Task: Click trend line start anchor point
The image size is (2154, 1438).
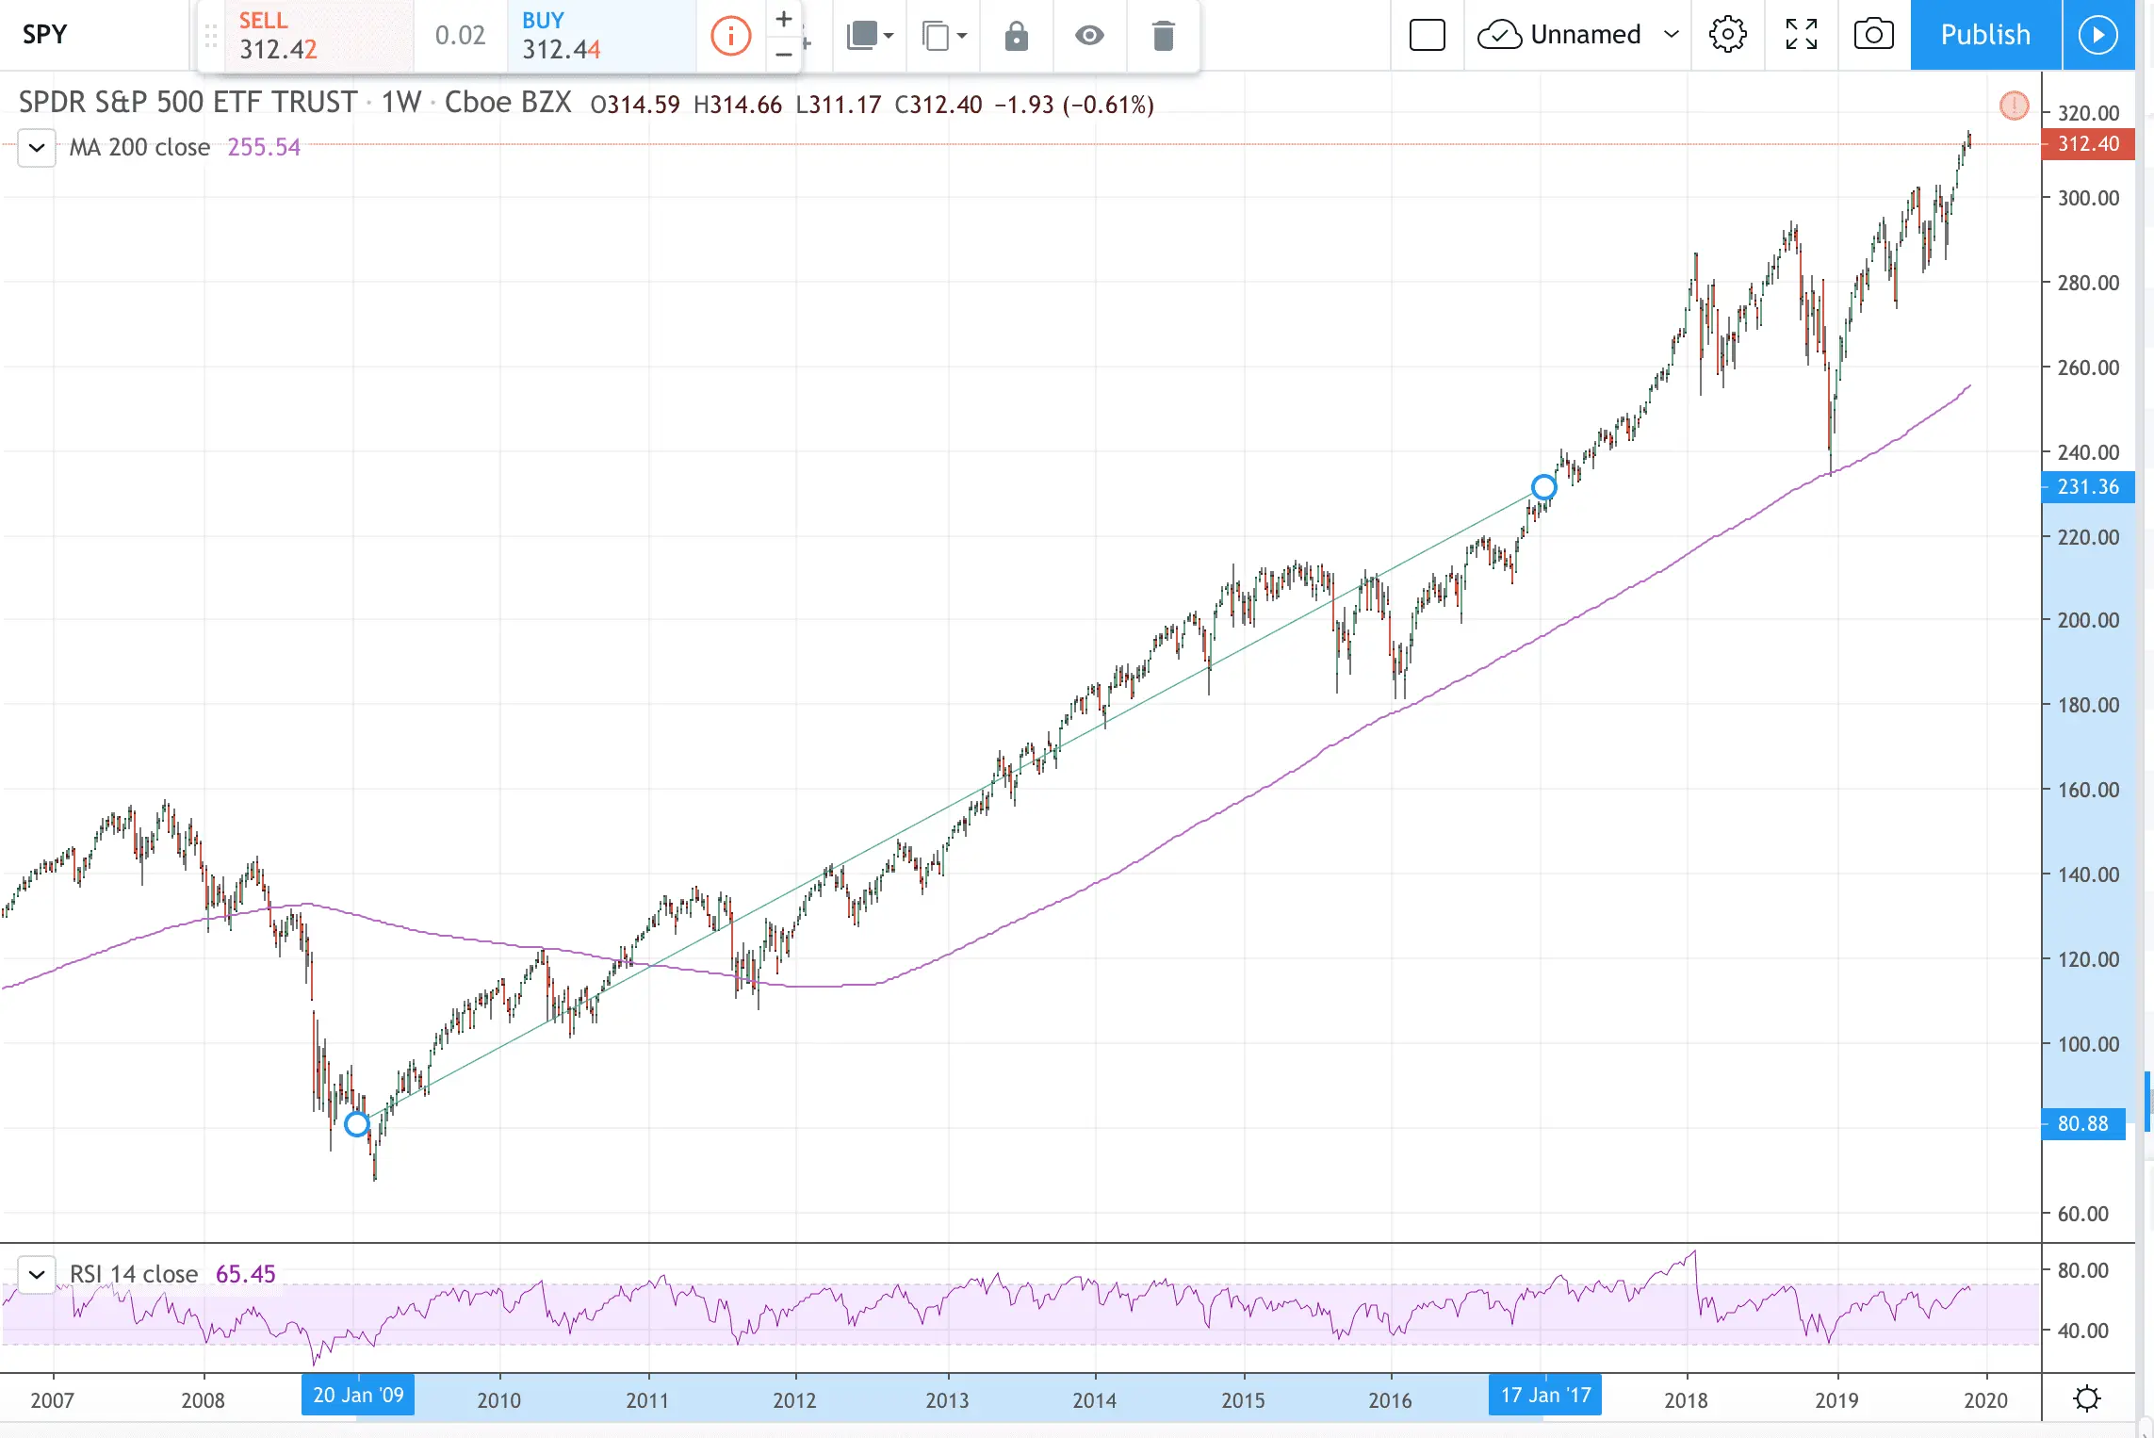Action: (x=356, y=1124)
